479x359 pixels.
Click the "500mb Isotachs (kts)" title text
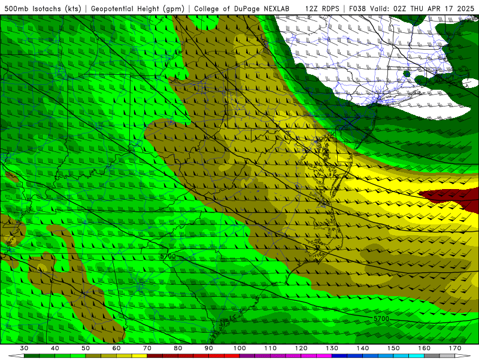(43, 9)
